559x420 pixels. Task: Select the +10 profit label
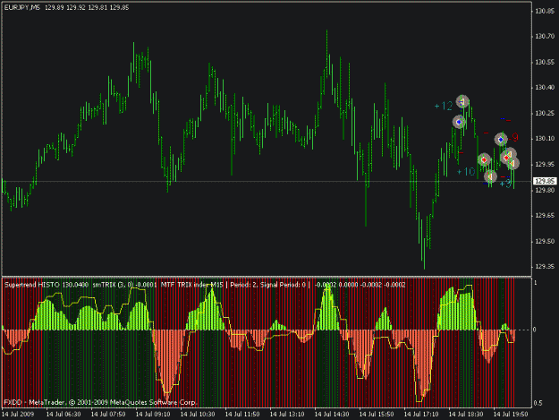click(466, 172)
